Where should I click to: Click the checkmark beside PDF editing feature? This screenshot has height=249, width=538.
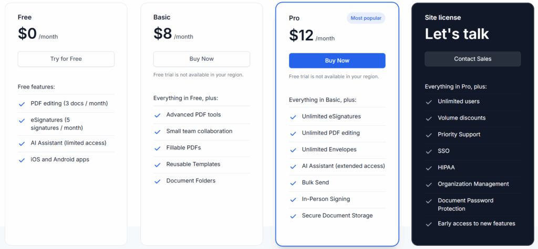22,104
